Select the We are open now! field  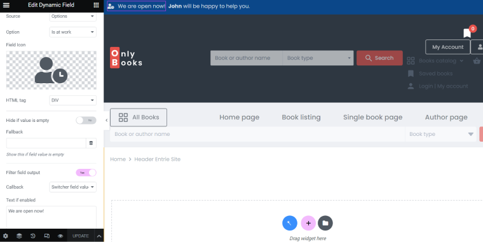pyautogui.click(x=137, y=6)
